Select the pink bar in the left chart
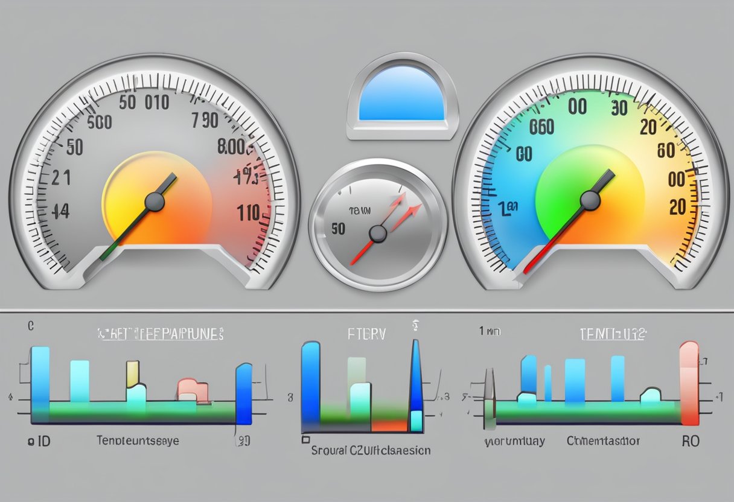 tap(192, 389)
